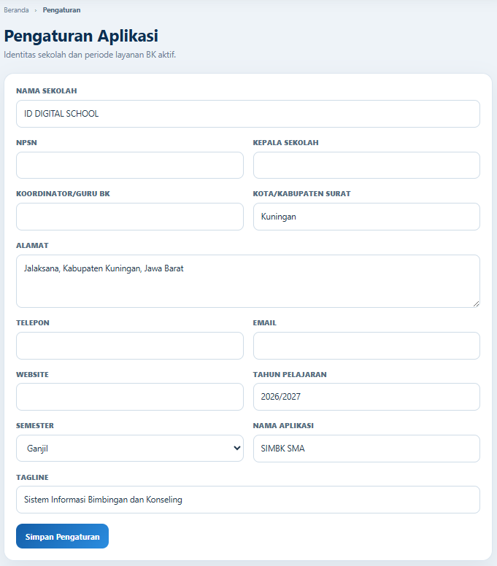Focus the Kepala Sekolah input
Screen dimensions: 497x566
tap(366, 166)
